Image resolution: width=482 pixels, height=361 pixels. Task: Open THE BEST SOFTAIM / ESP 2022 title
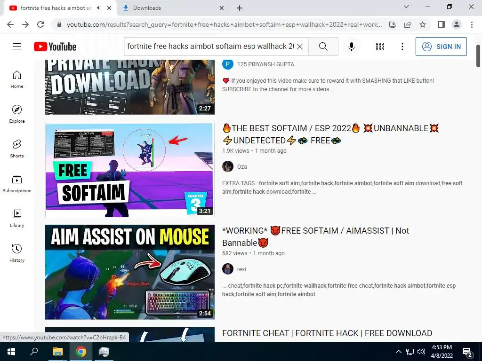(x=330, y=134)
